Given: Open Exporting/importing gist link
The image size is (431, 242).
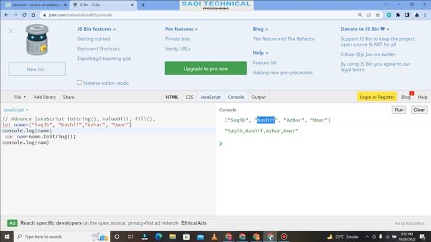Looking at the screenshot, I should (104, 58).
